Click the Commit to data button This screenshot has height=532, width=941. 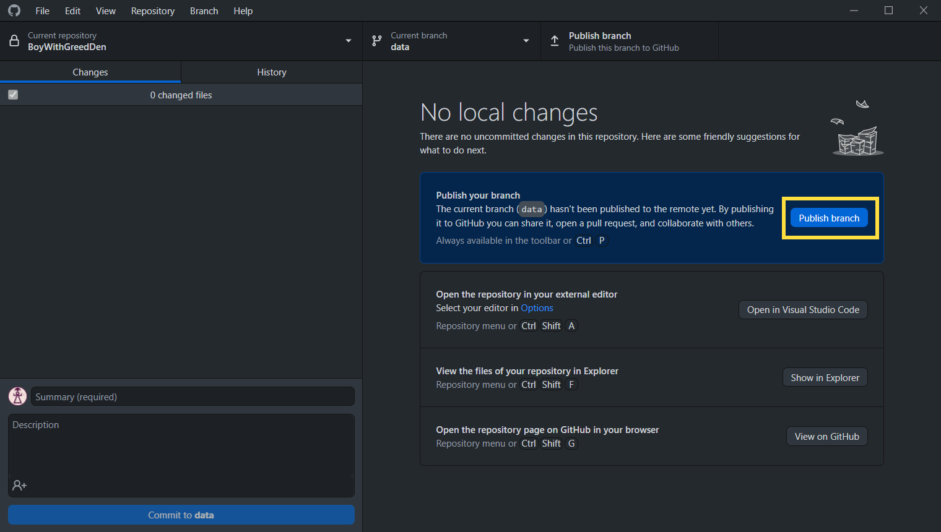pyautogui.click(x=181, y=515)
